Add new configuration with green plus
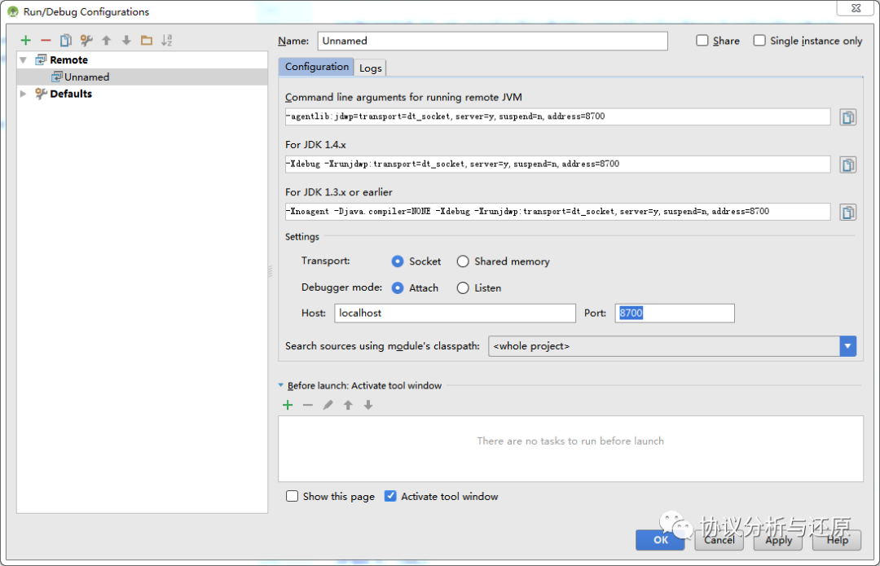 pyautogui.click(x=26, y=41)
